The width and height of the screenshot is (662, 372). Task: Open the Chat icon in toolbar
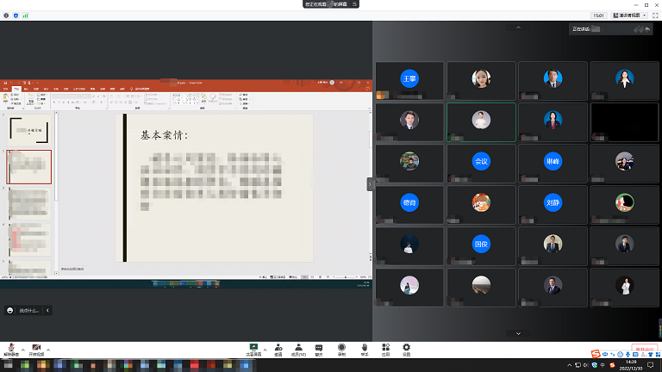pos(319,349)
